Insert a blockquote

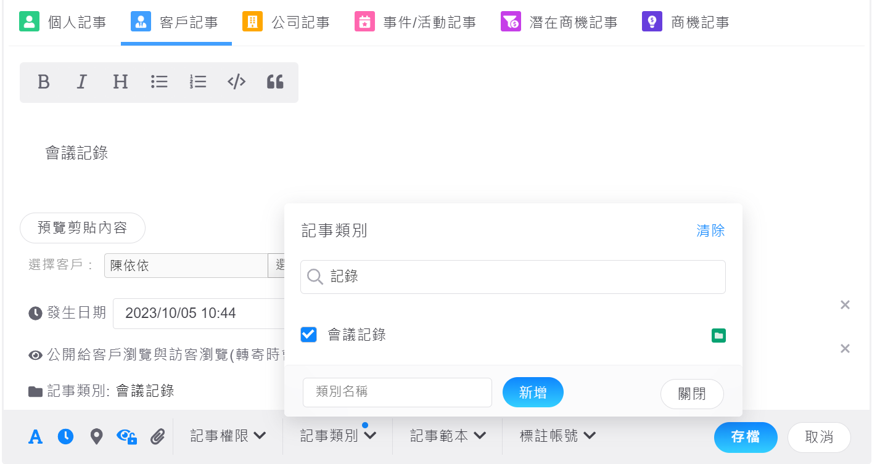tap(275, 82)
